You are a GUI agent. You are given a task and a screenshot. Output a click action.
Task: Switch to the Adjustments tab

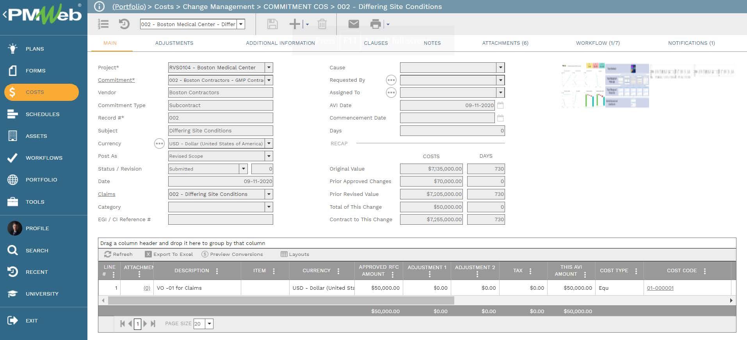pos(174,43)
